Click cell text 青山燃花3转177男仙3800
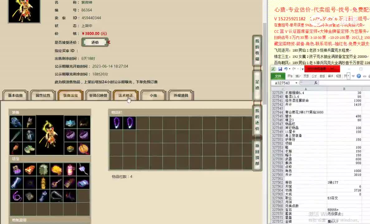The image size is (370, 224). click(304, 112)
